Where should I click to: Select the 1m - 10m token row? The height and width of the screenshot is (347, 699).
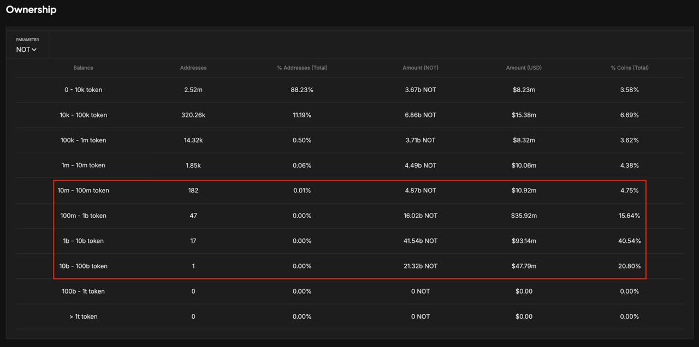tap(84, 165)
